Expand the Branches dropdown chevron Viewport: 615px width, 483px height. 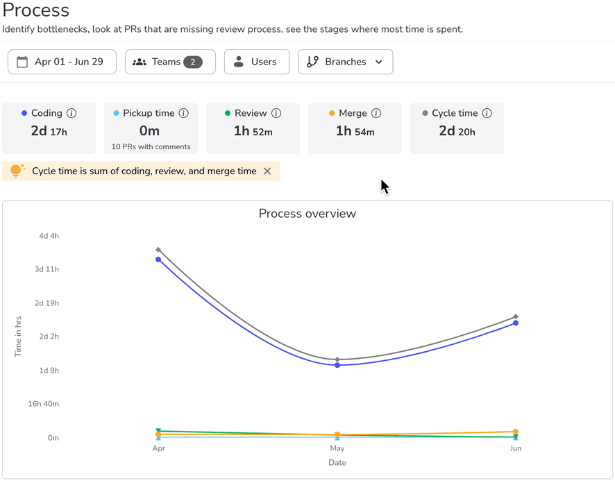click(x=379, y=62)
